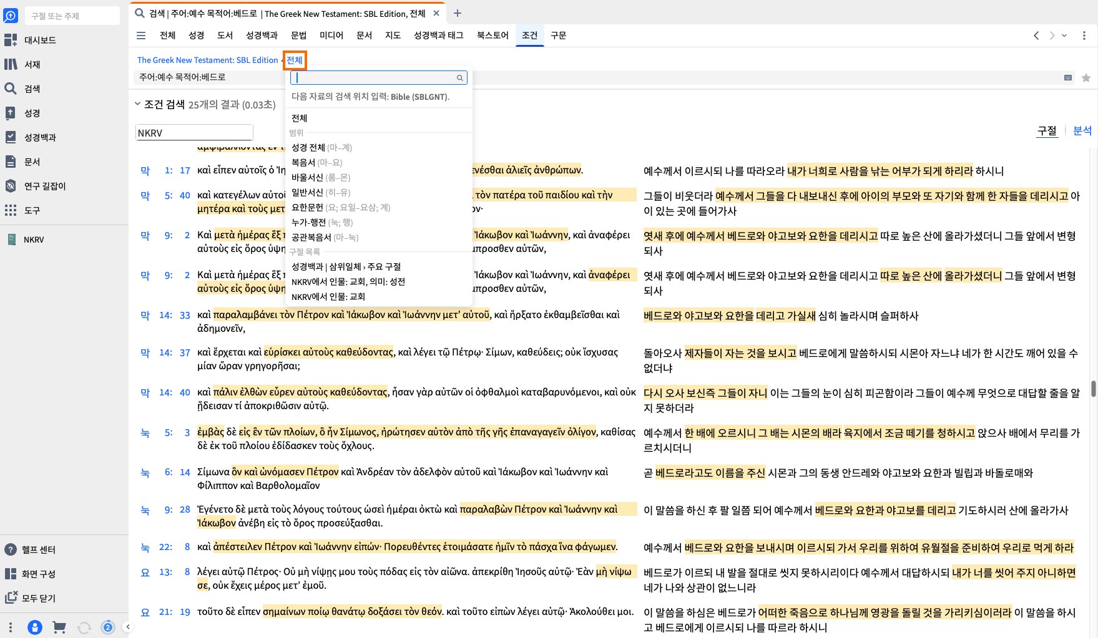
Task: Collapse the 조건 검색 results section
Action: pos(137,104)
